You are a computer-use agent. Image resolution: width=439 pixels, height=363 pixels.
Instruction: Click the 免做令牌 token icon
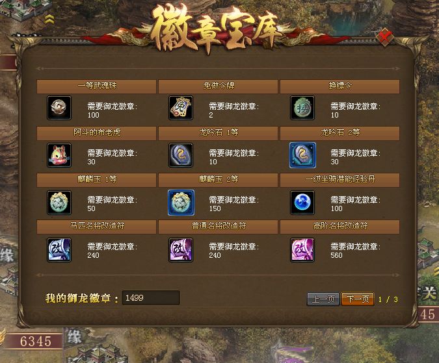tap(181, 108)
